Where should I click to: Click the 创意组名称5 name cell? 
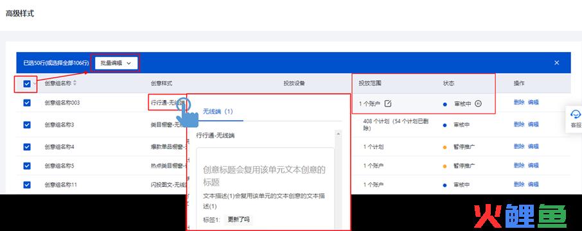[x=59, y=166]
